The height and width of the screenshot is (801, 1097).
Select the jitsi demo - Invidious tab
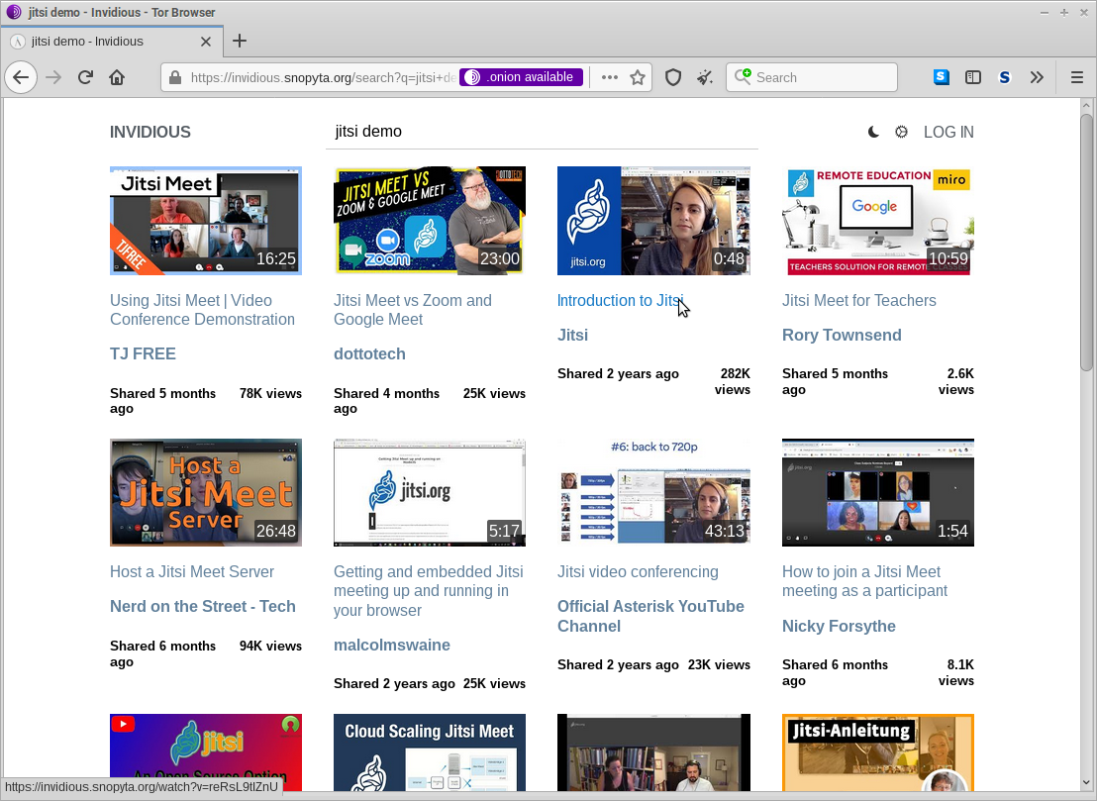click(99, 42)
